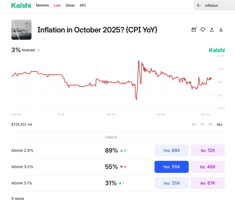Select the 6H time range
The image size is (235, 200).
coord(194,124)
